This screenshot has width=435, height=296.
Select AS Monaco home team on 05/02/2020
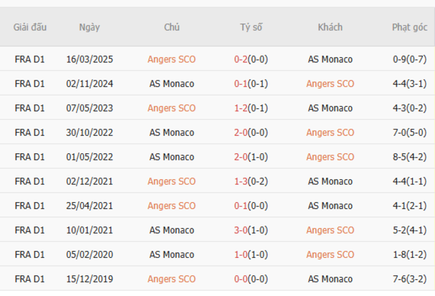[171, 254]
